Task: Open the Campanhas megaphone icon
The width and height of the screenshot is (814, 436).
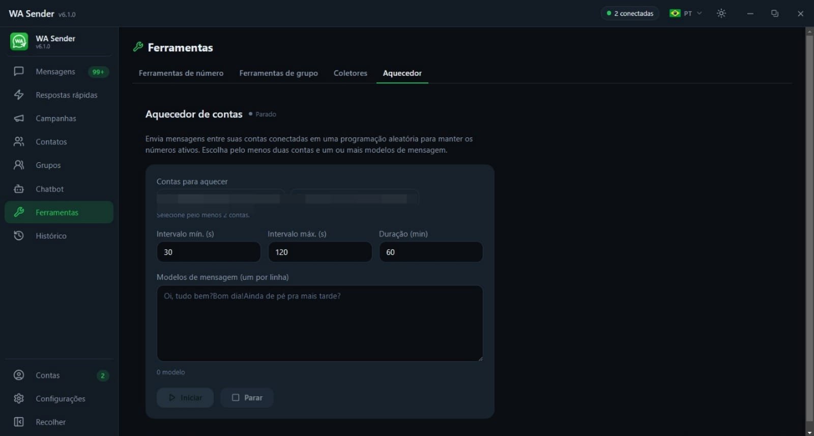Action: (19, 118)
